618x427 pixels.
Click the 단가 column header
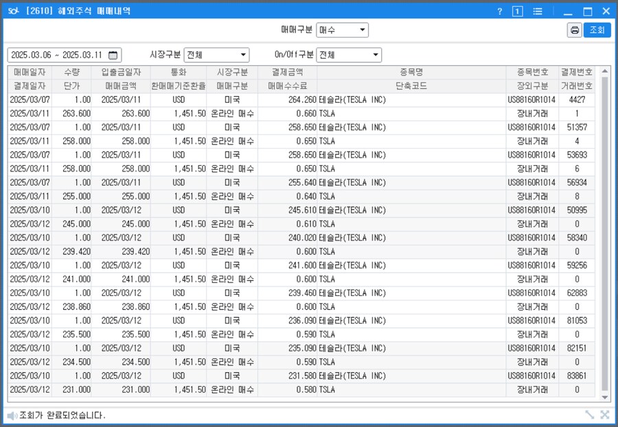click(x=71, y=86)
